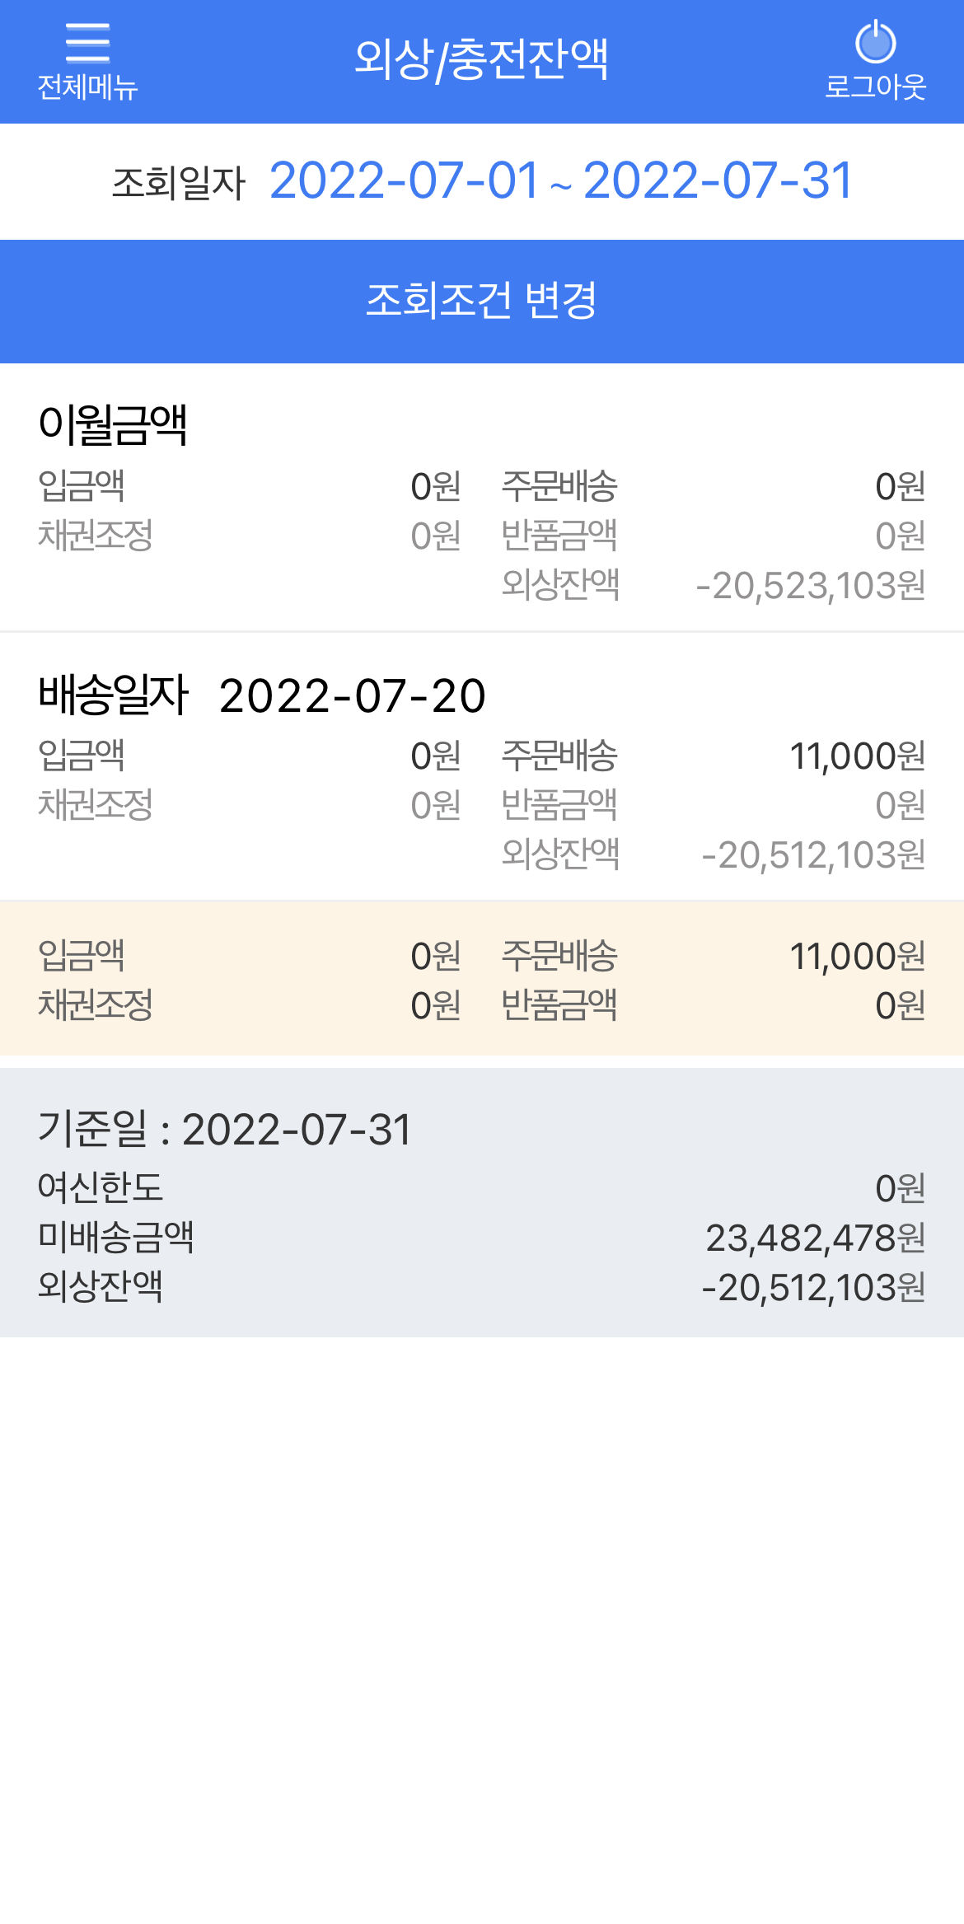Click the 조회조건 변경 button
The height and width of the screenshot is (1924, 964).
(x=482, y=301)
